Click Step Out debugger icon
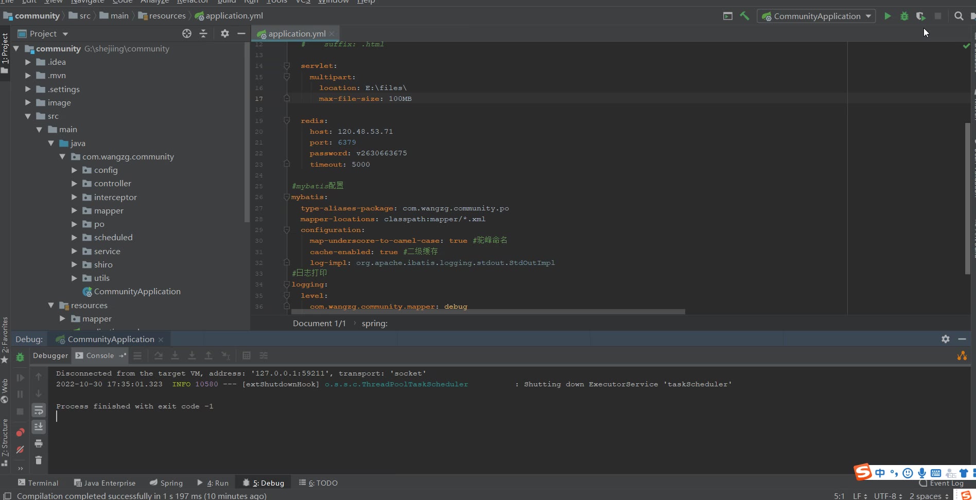The height and width of the screenshot is (500, 976). [208, 356]
